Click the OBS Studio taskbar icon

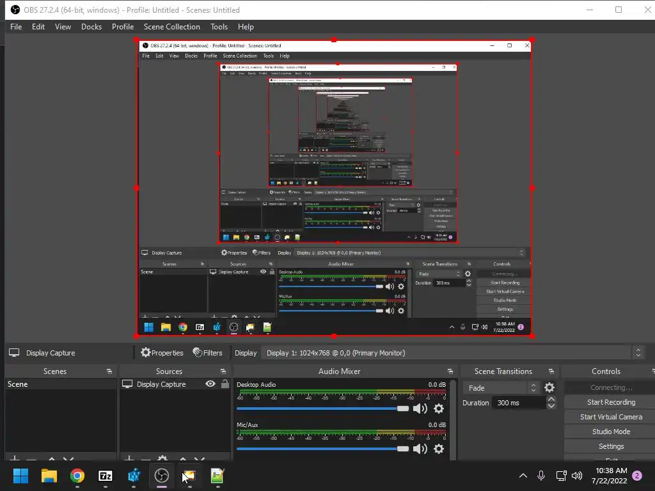[x=162, y=476]
